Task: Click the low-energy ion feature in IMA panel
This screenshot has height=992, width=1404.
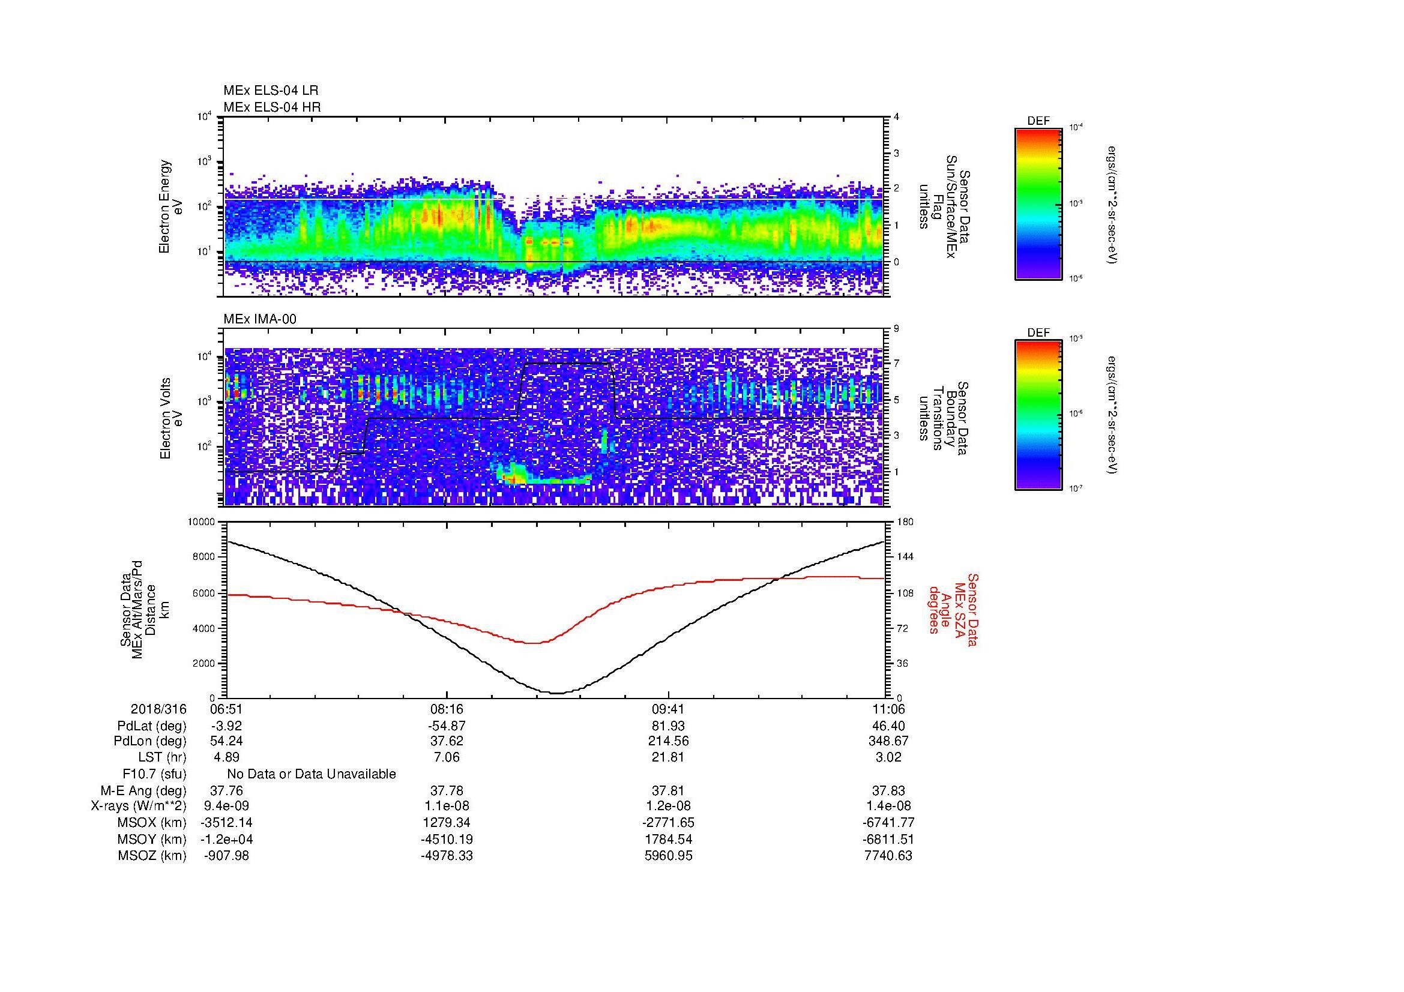Action: point(543,475)
